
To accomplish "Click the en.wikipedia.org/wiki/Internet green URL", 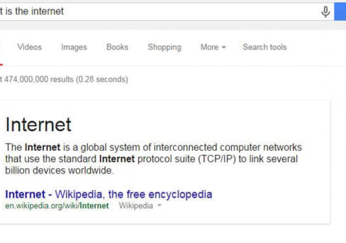I will [57, 206].
